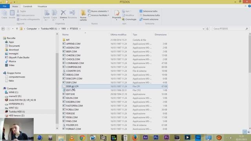Switch to the Condividi tab

[x=27, y=6]
